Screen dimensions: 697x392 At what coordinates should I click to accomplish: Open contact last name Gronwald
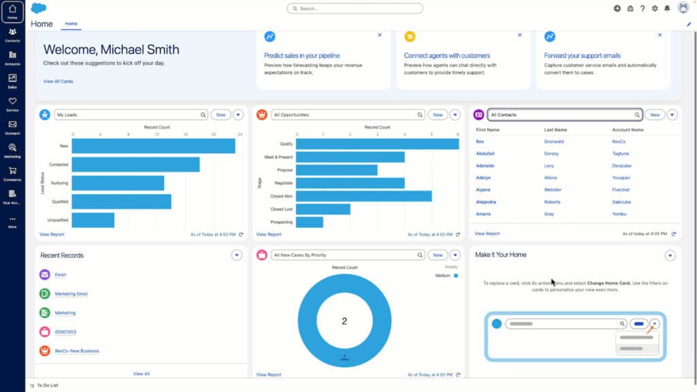[554, 142]
